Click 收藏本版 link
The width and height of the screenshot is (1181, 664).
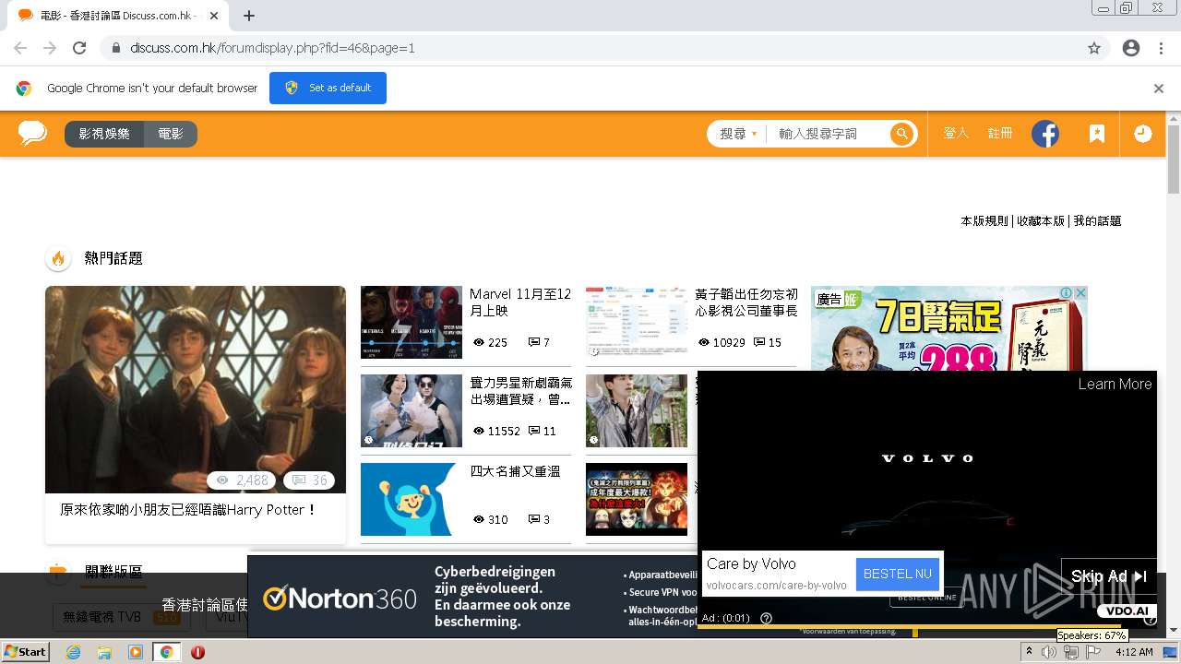click(1041, 221)
